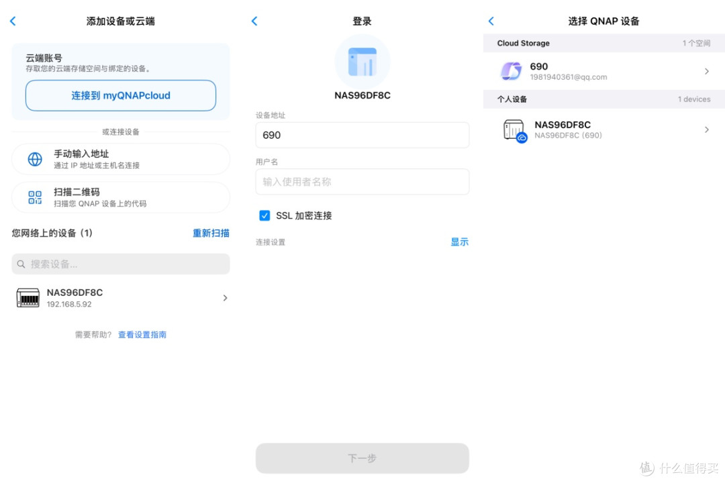The height and width of the screenshot is (483, 725).
Task: Click the 690 cloud storage logo icon
Action: [x=511, y=71]
